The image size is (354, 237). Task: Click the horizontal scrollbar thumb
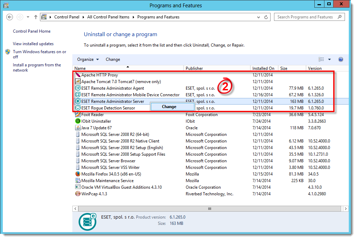coord(209,209)
